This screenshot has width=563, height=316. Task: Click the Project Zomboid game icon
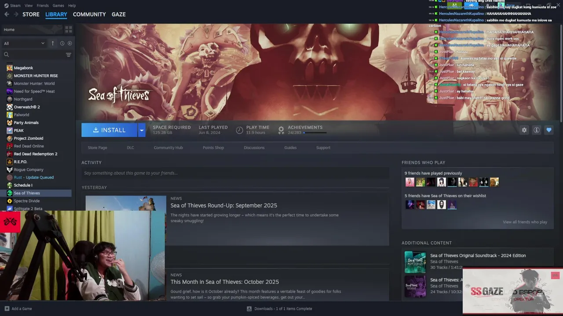coord(9,139)
